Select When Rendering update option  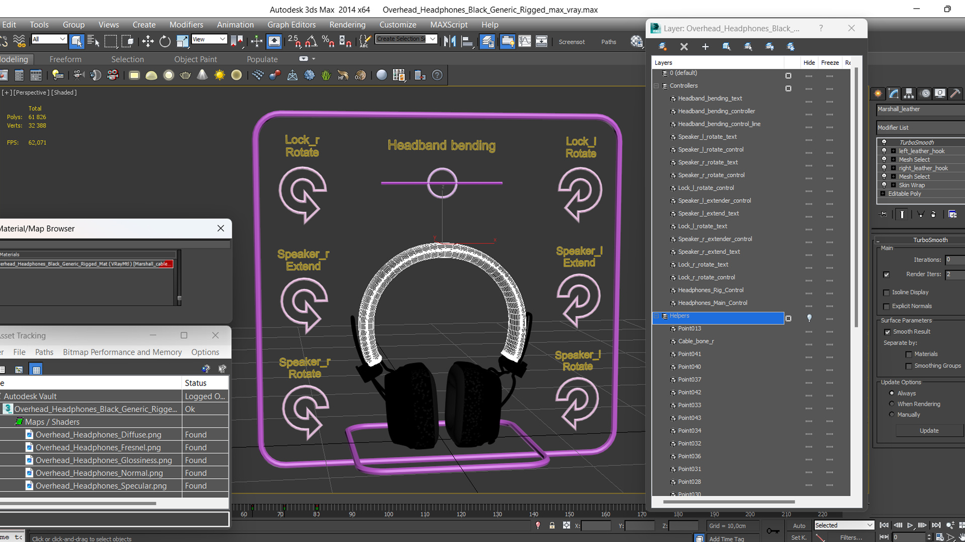point(892,403)
